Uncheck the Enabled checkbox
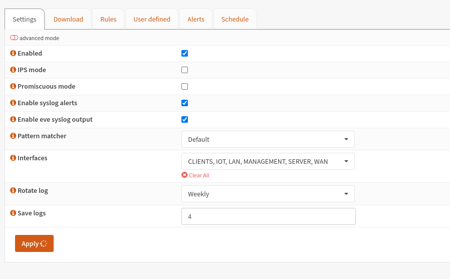The height and width of the screenshot is (279, 450). click(x=184, y=53)
